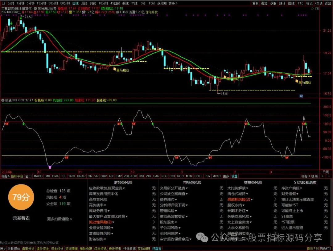The width and height of the screenshot is (333, 251).
Task: Click 窗口 button in the indicator bar
Action: [28, 176]
